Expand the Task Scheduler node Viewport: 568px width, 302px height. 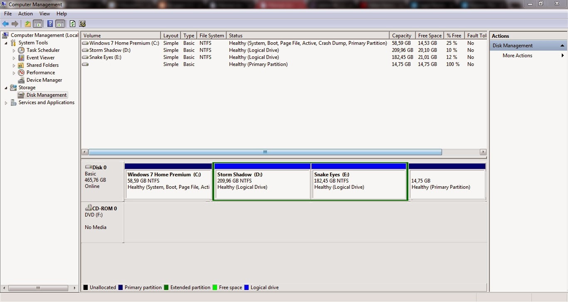[x=14, y=50]
